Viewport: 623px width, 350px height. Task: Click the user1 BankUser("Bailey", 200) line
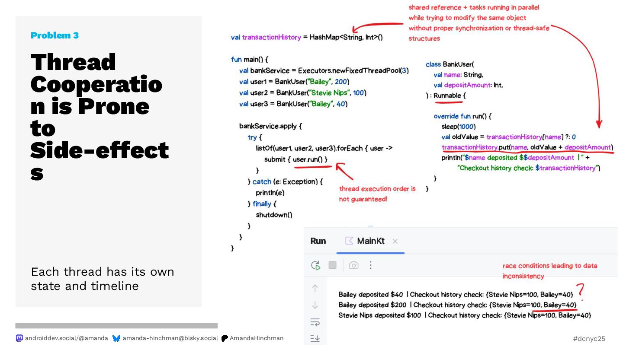coord(294,82)
